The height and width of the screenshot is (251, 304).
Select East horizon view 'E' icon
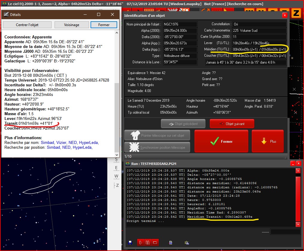point(117,168)
